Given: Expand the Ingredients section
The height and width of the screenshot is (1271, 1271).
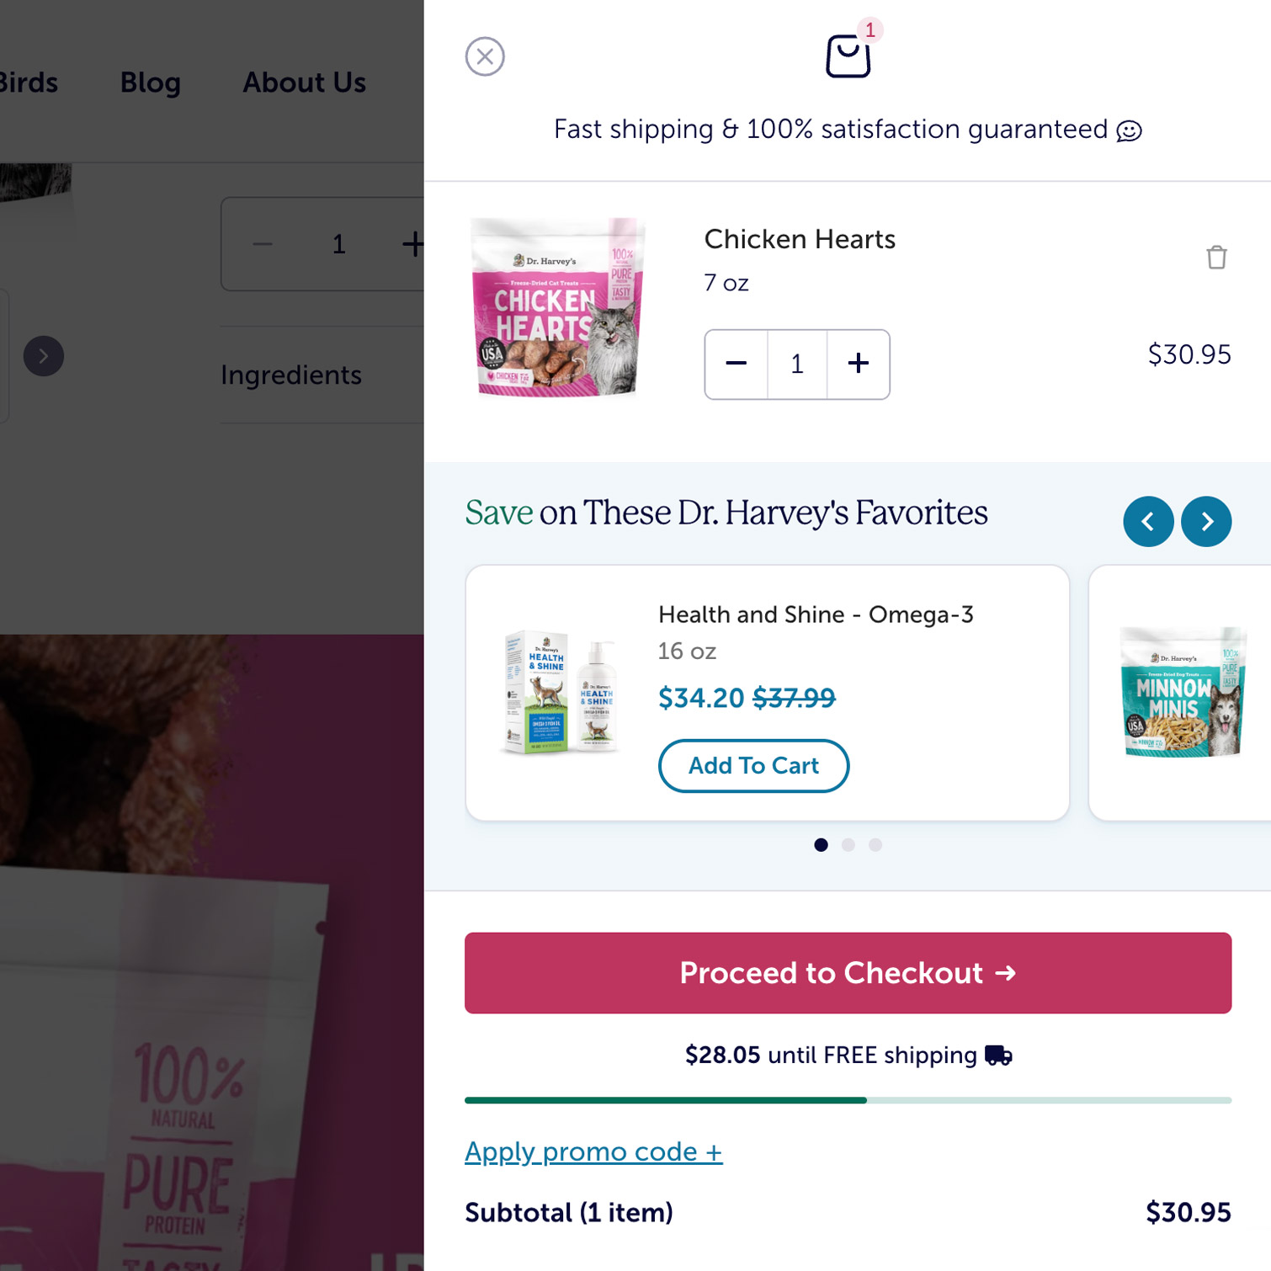Looking at the screenshot, I should (x=291, y=375).
